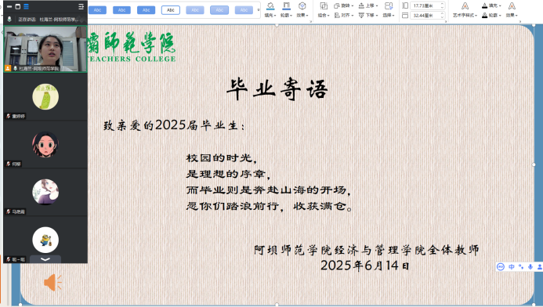Open the text outline (轮廓) button
Image resolution: width=543 pixels, height=307 pixels.
[491, 15]
